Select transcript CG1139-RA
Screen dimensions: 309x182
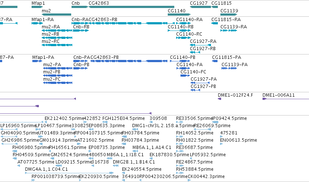[234, 27]
